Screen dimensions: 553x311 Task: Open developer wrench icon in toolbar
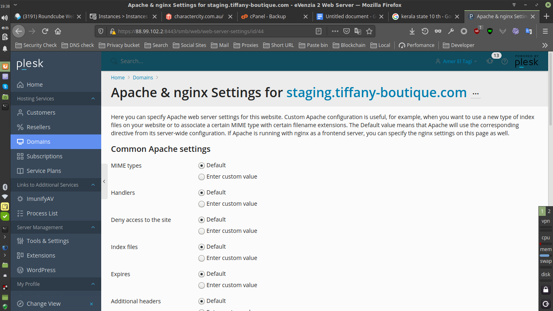451,31
